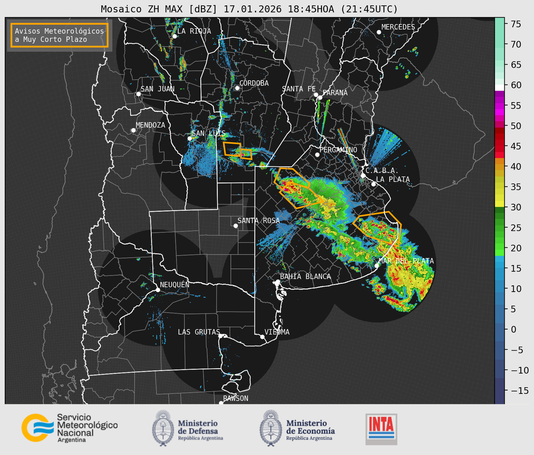534x455 pixels.
Task: Click the CÓRDOBA text label
Action: coord(254,83)
